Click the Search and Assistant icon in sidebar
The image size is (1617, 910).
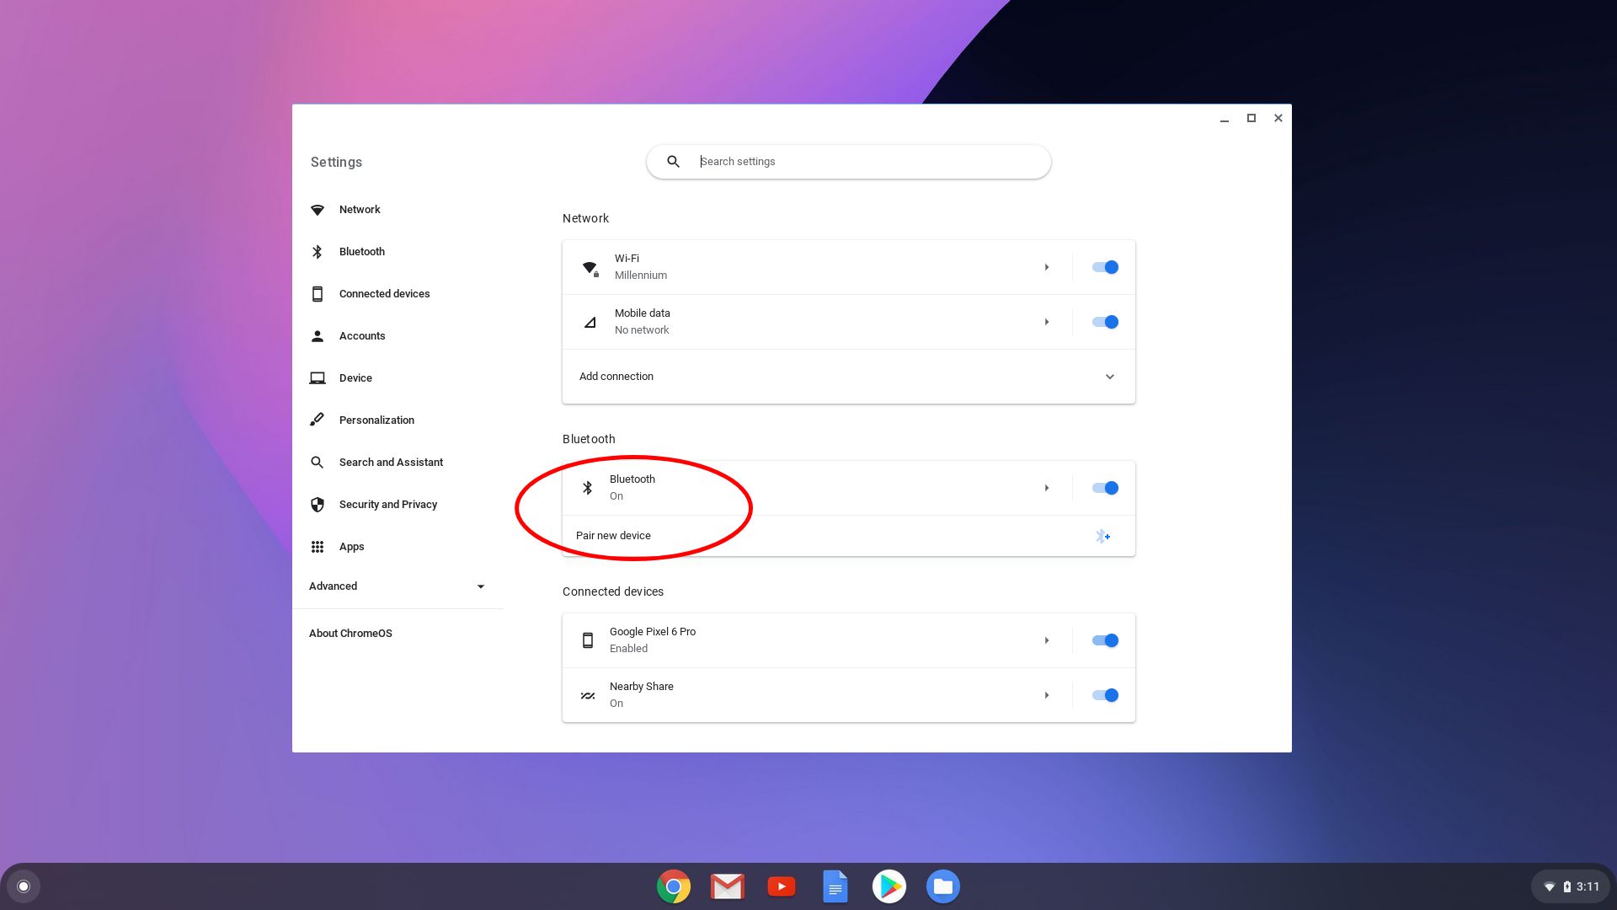318,463
